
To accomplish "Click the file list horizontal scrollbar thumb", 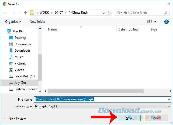I will pos(96,91).
